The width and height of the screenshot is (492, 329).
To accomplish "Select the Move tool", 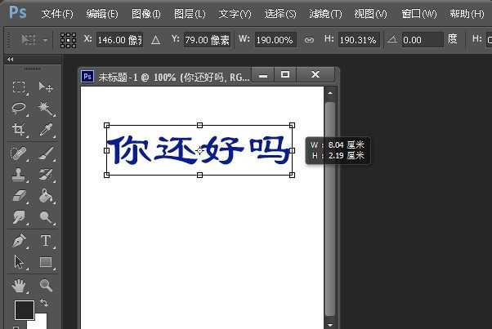I will coord(46,87).
